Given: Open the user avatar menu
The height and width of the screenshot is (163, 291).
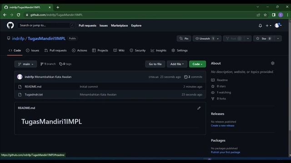Looking at the screenshot, I should tap(278, 25).
